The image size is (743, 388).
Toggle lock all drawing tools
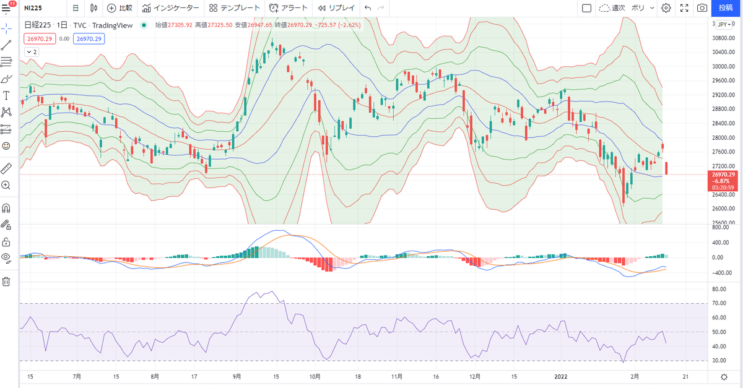click(6, 241)
